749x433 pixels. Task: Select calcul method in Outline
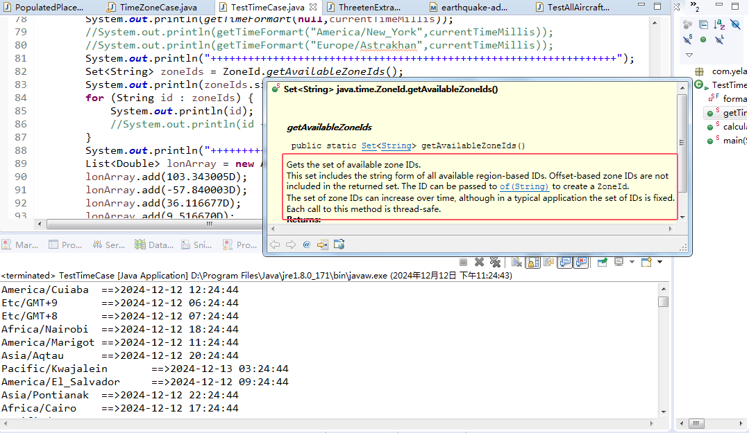(x=727, y=126)
